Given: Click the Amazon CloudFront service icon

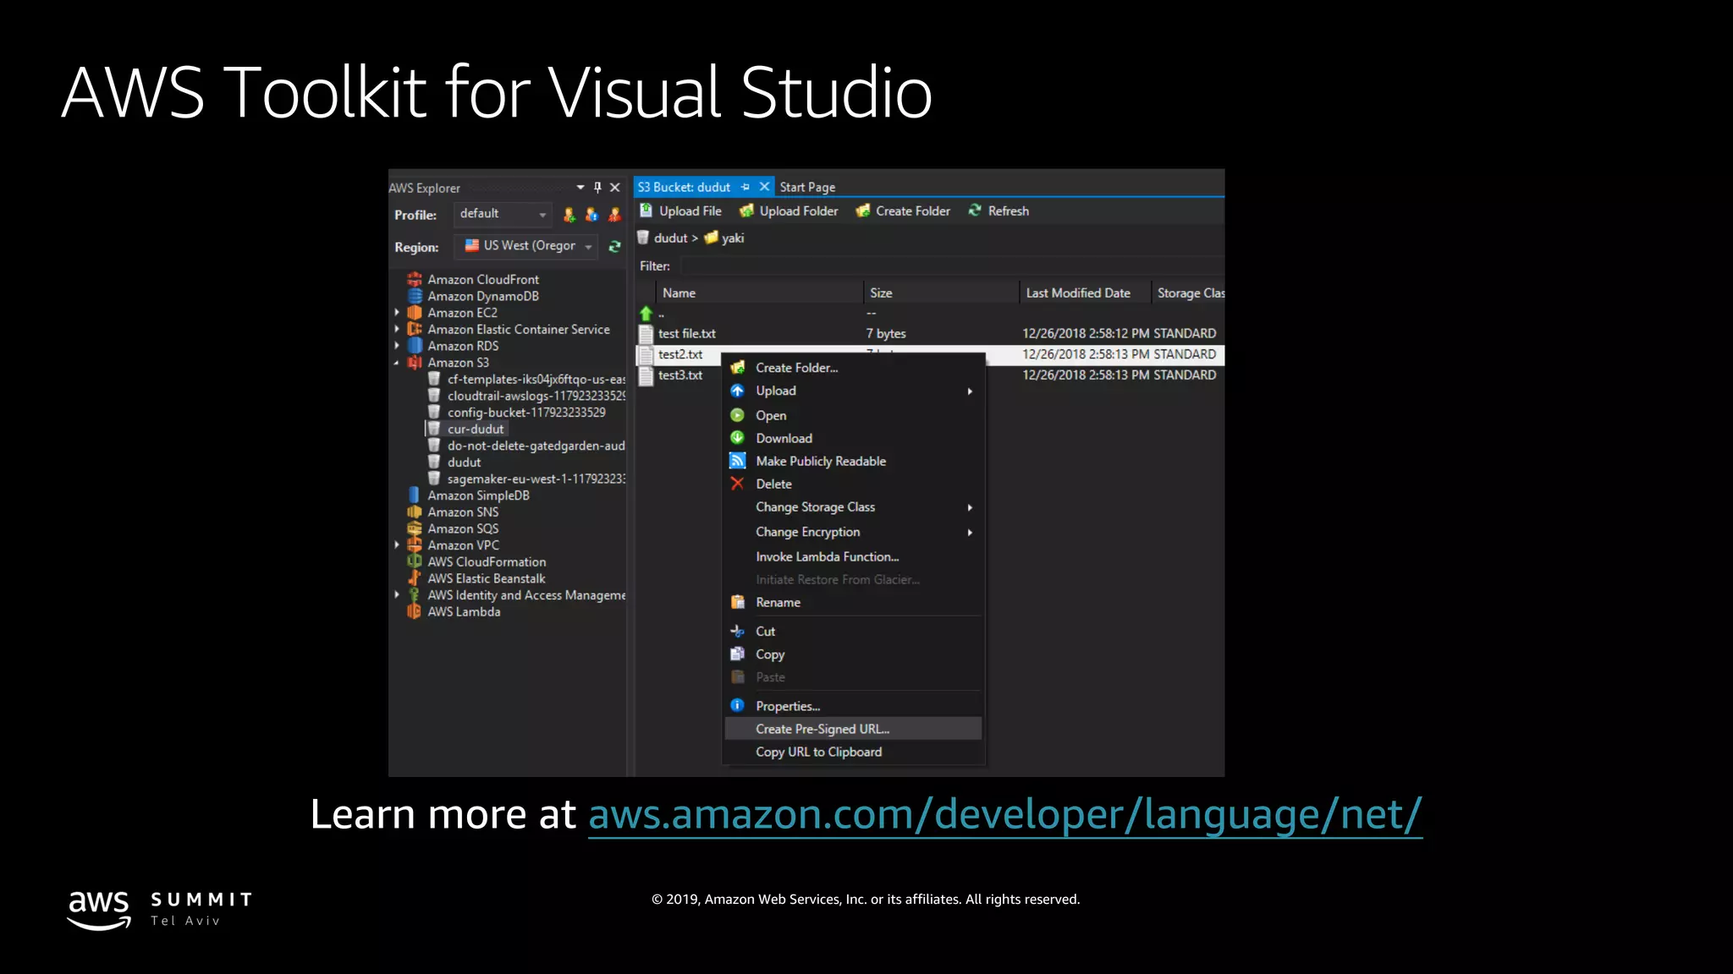Looking at the screenshot, I should pos(415,279).
